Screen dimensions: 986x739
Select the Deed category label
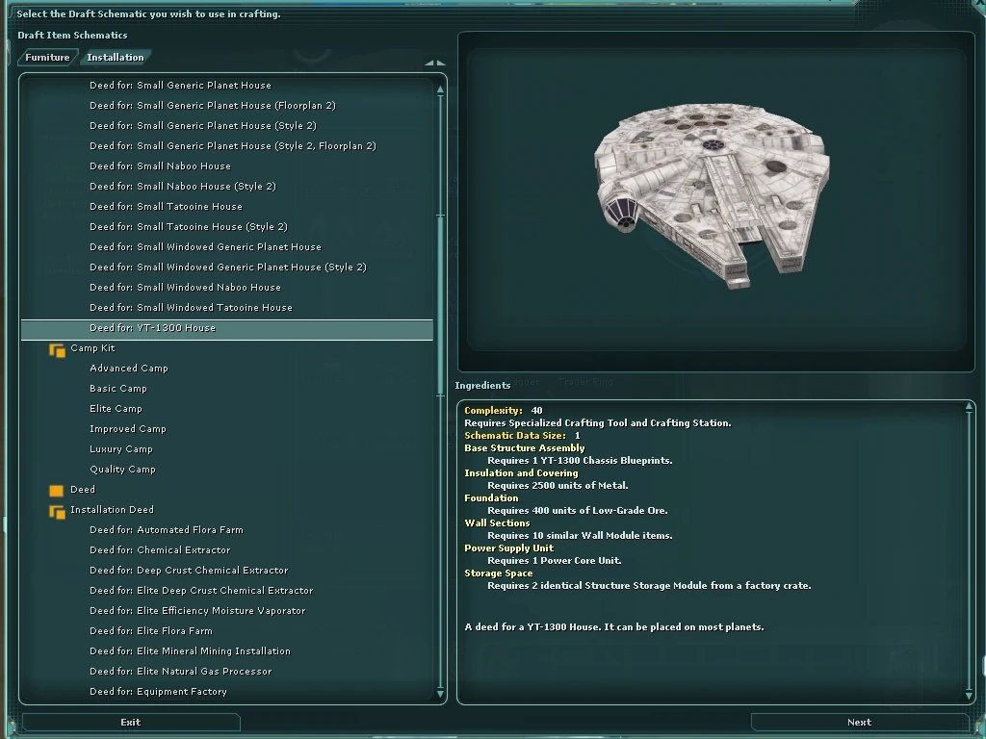pyautogui.click(x=83, y=489)
